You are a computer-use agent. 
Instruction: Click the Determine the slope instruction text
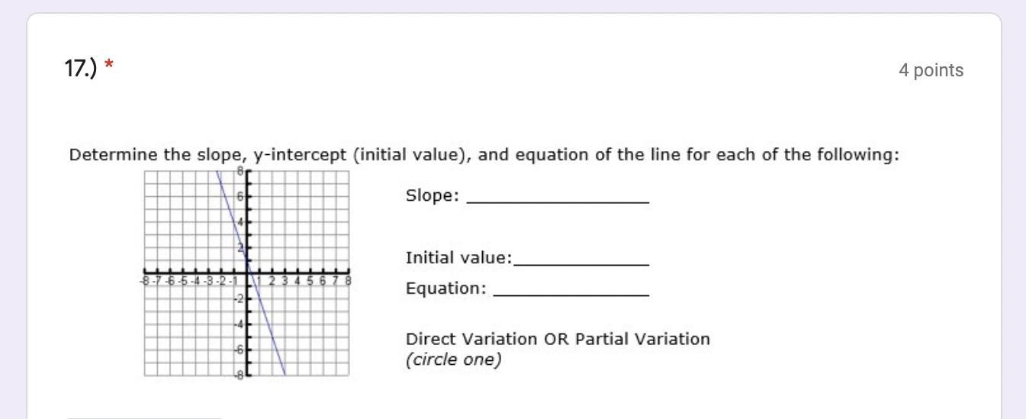(x=484, y=155)
